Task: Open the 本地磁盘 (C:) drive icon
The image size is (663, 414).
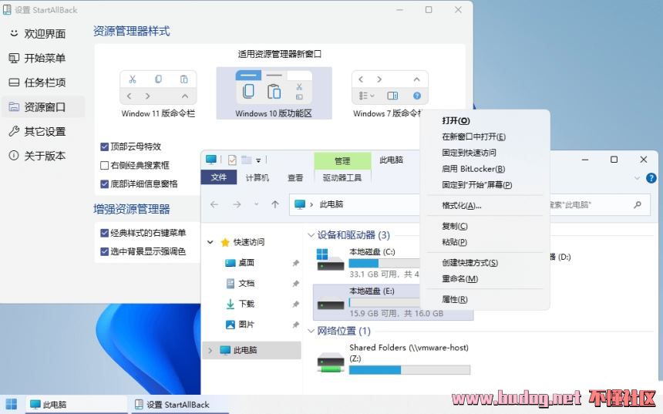Action: point(331,259)
